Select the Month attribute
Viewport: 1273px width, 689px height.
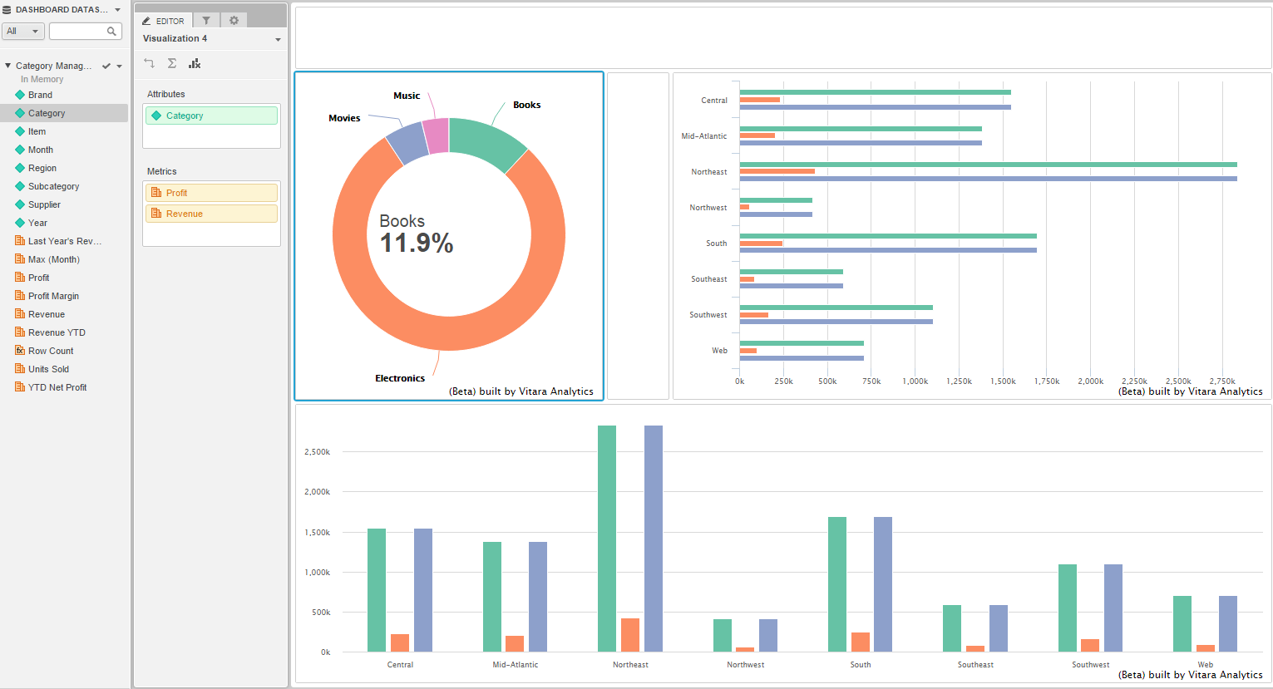click(x=41, y=150)
